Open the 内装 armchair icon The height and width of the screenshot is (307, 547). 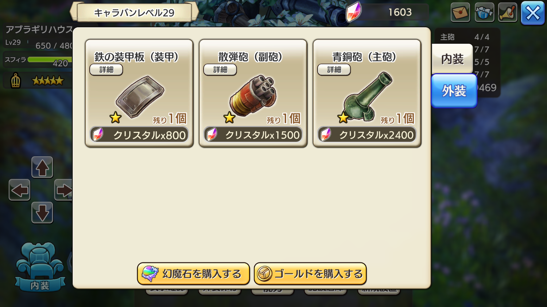point(40,267)
